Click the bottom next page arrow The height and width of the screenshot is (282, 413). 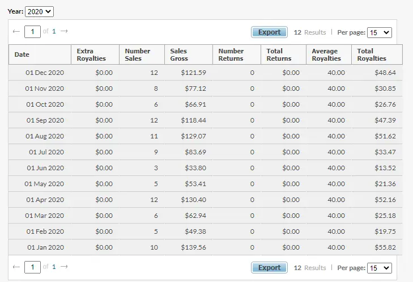click(x=64, y=267)
